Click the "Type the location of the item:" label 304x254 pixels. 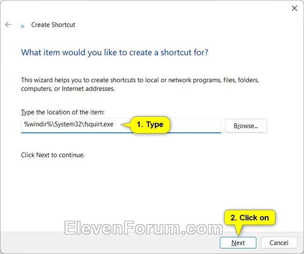pyautogui.click(x=63, y=112)
